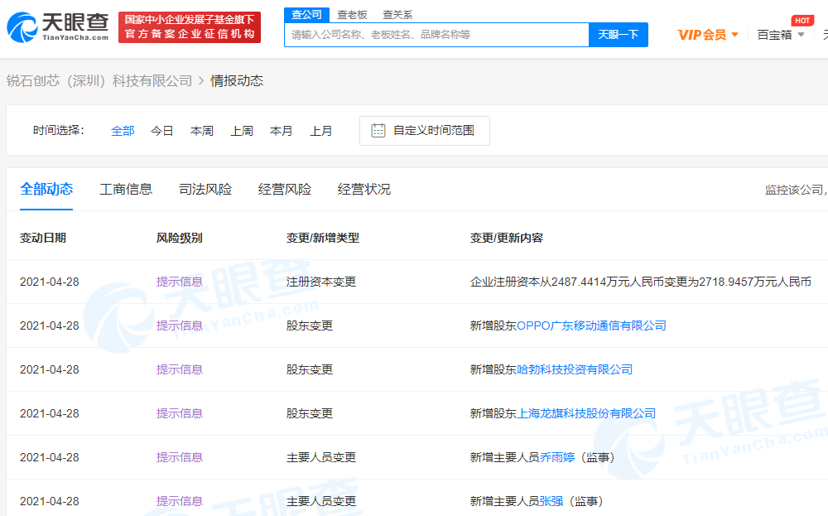Open the 张强 person link

(x=551, y=501)
